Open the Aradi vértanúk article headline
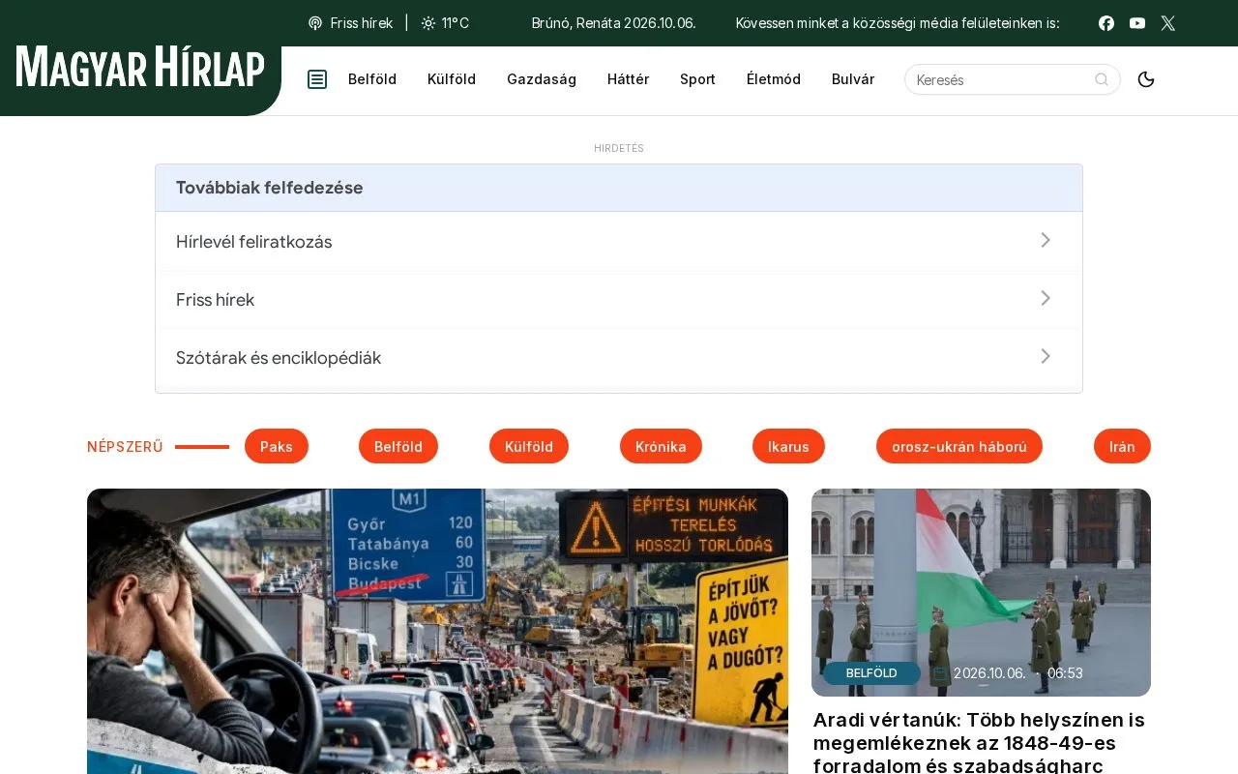Viewport: 1238px width, 774px height. [x=979, y=742]
